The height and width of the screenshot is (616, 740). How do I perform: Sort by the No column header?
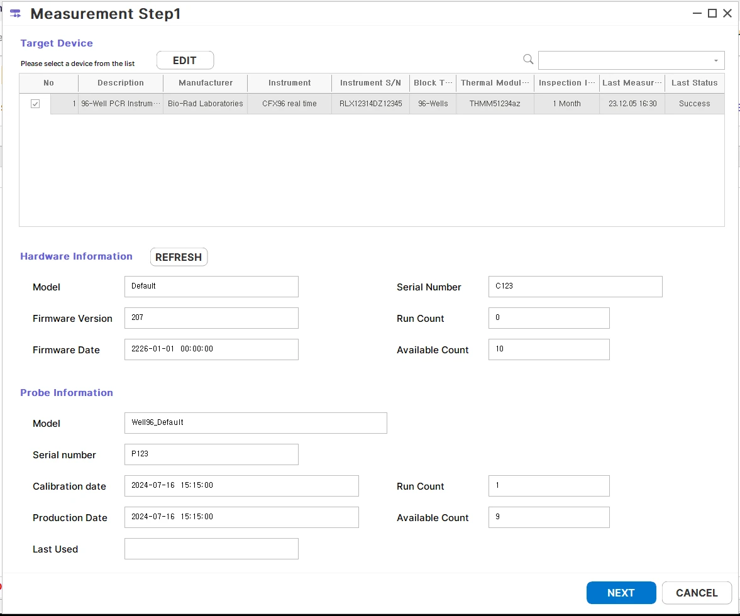(x=48, y=83)
